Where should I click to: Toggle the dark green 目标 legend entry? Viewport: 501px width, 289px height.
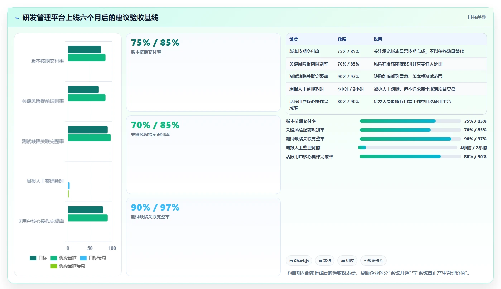pos(38,258)
